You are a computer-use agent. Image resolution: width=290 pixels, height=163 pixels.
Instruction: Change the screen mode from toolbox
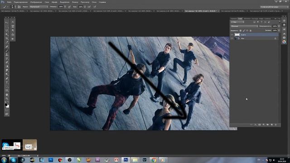(7, 114)
